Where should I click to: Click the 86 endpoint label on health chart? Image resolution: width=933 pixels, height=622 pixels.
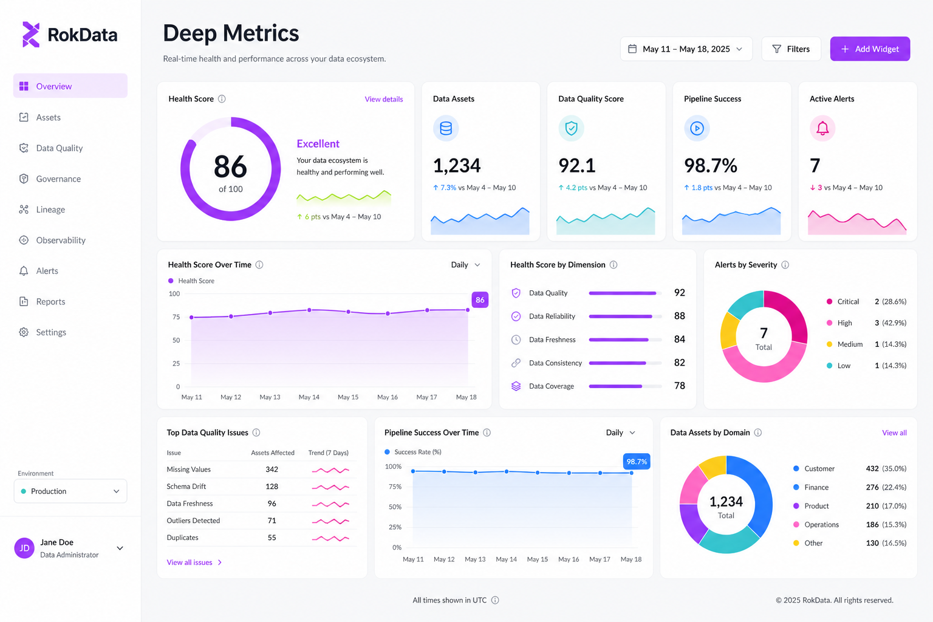point(480,299)
